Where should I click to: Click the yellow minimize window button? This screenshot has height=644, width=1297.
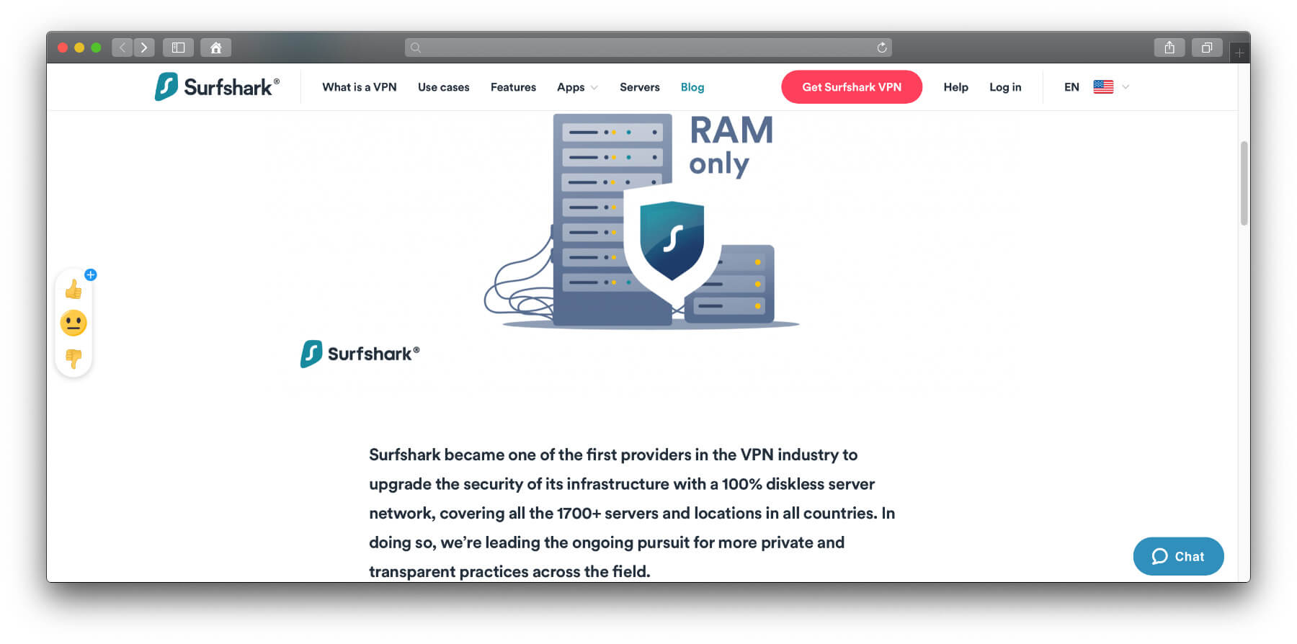pos(79,48)
